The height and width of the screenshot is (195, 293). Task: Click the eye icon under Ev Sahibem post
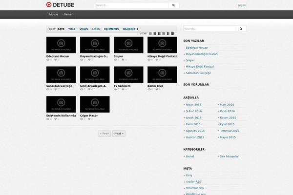(x=115, y=89)
